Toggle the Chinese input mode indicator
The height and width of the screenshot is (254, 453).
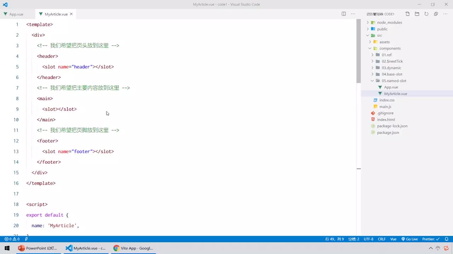pos(437,248)
